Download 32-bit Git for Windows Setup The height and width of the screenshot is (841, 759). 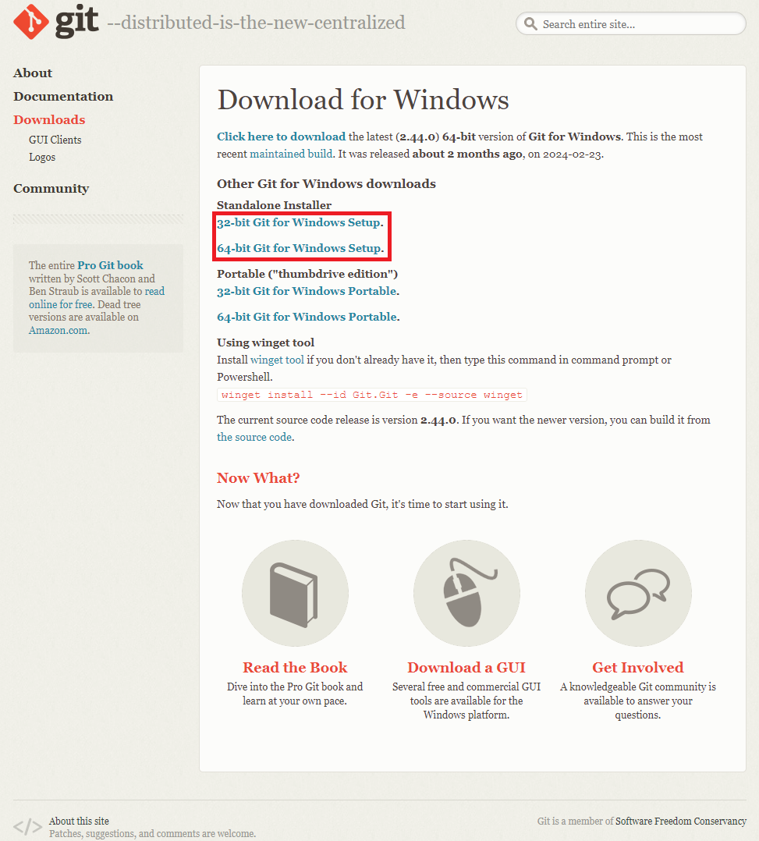(x=299, y=222)
